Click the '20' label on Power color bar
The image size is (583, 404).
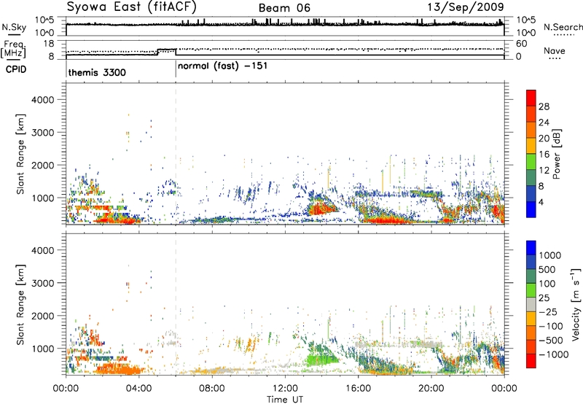pos(544,139)
